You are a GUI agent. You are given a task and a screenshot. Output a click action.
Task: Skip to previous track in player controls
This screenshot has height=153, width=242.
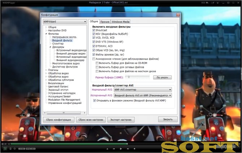[114, 149]
